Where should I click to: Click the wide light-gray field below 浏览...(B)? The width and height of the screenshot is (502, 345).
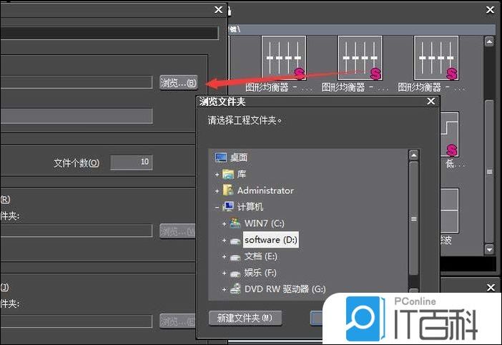77,116
